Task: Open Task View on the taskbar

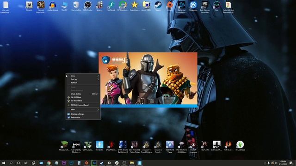Action: tap(26, 163)
